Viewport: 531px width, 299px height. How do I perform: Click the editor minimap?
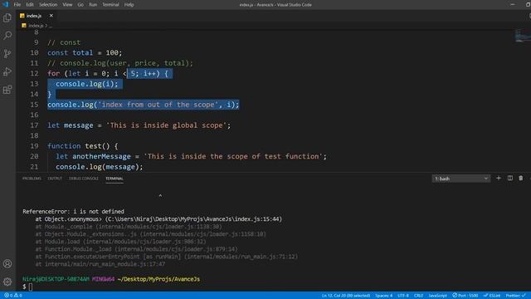coord(523,35)
